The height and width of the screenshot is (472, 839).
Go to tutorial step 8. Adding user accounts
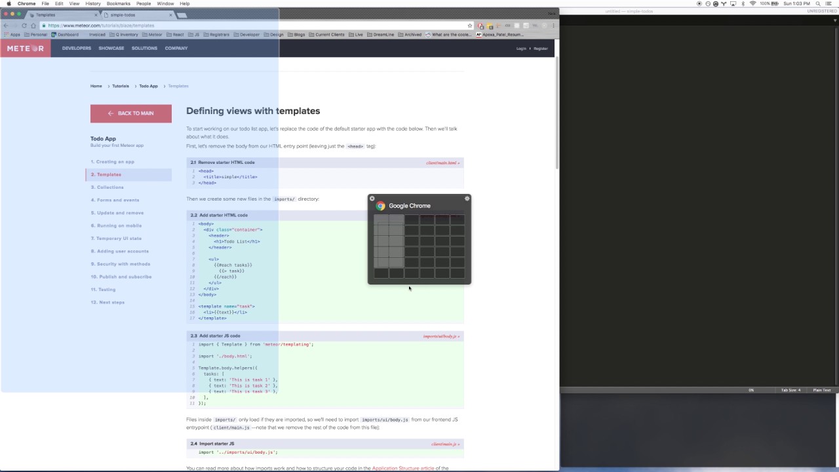(x=120, y=251)
